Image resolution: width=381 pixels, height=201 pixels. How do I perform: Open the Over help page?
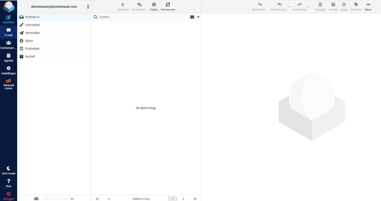coord(9,183)
